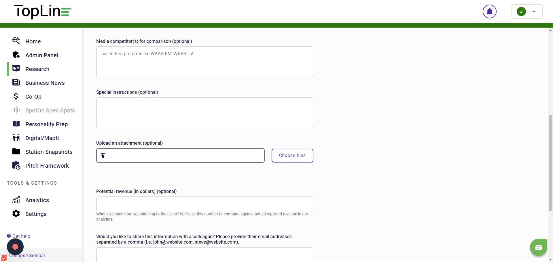Open the green chat widget button
Image resolution: width=553 pixels, height=262 pixels.
tap(538, 247)
